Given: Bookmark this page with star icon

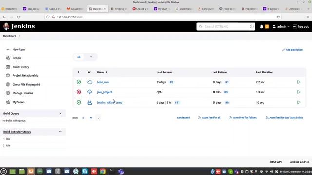Looking at the screenshot, I should [x=278, y=17].
